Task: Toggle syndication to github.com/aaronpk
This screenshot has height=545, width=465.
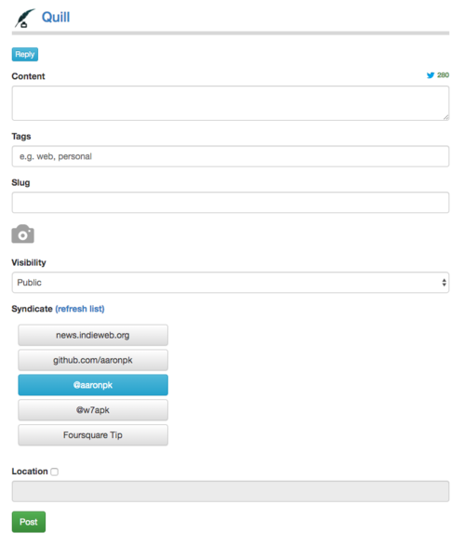Action: 93,360
